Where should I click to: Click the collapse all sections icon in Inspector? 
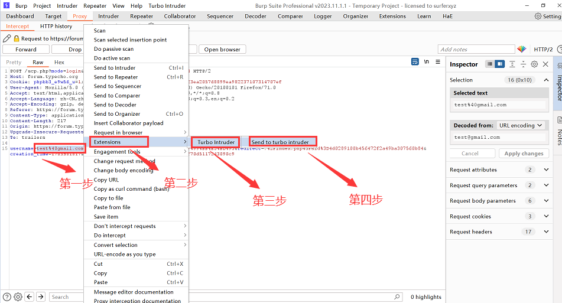[523, 64]
